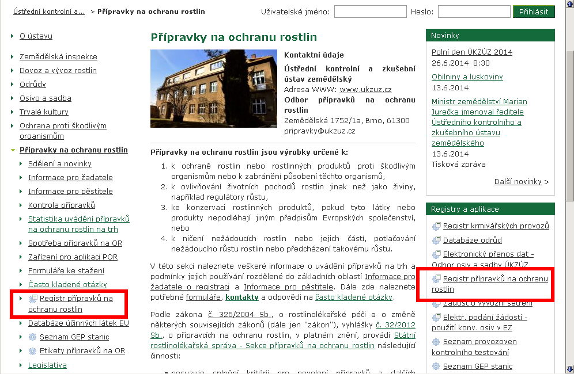Image resolution: width=574 pixels, height=374 pixels.
Task: Expand the Odrůdy menu arrow
Action: 12,85
